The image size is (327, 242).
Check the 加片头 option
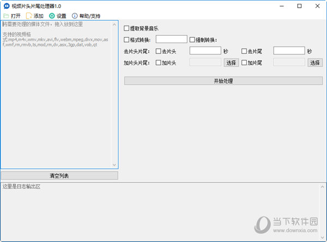158,63
